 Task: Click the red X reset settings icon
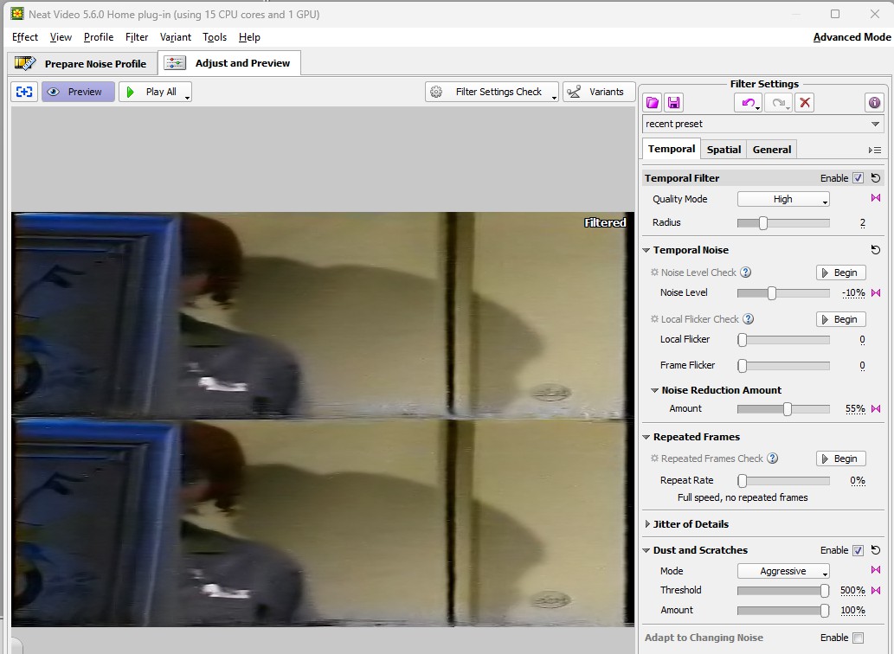pos(805,102)
